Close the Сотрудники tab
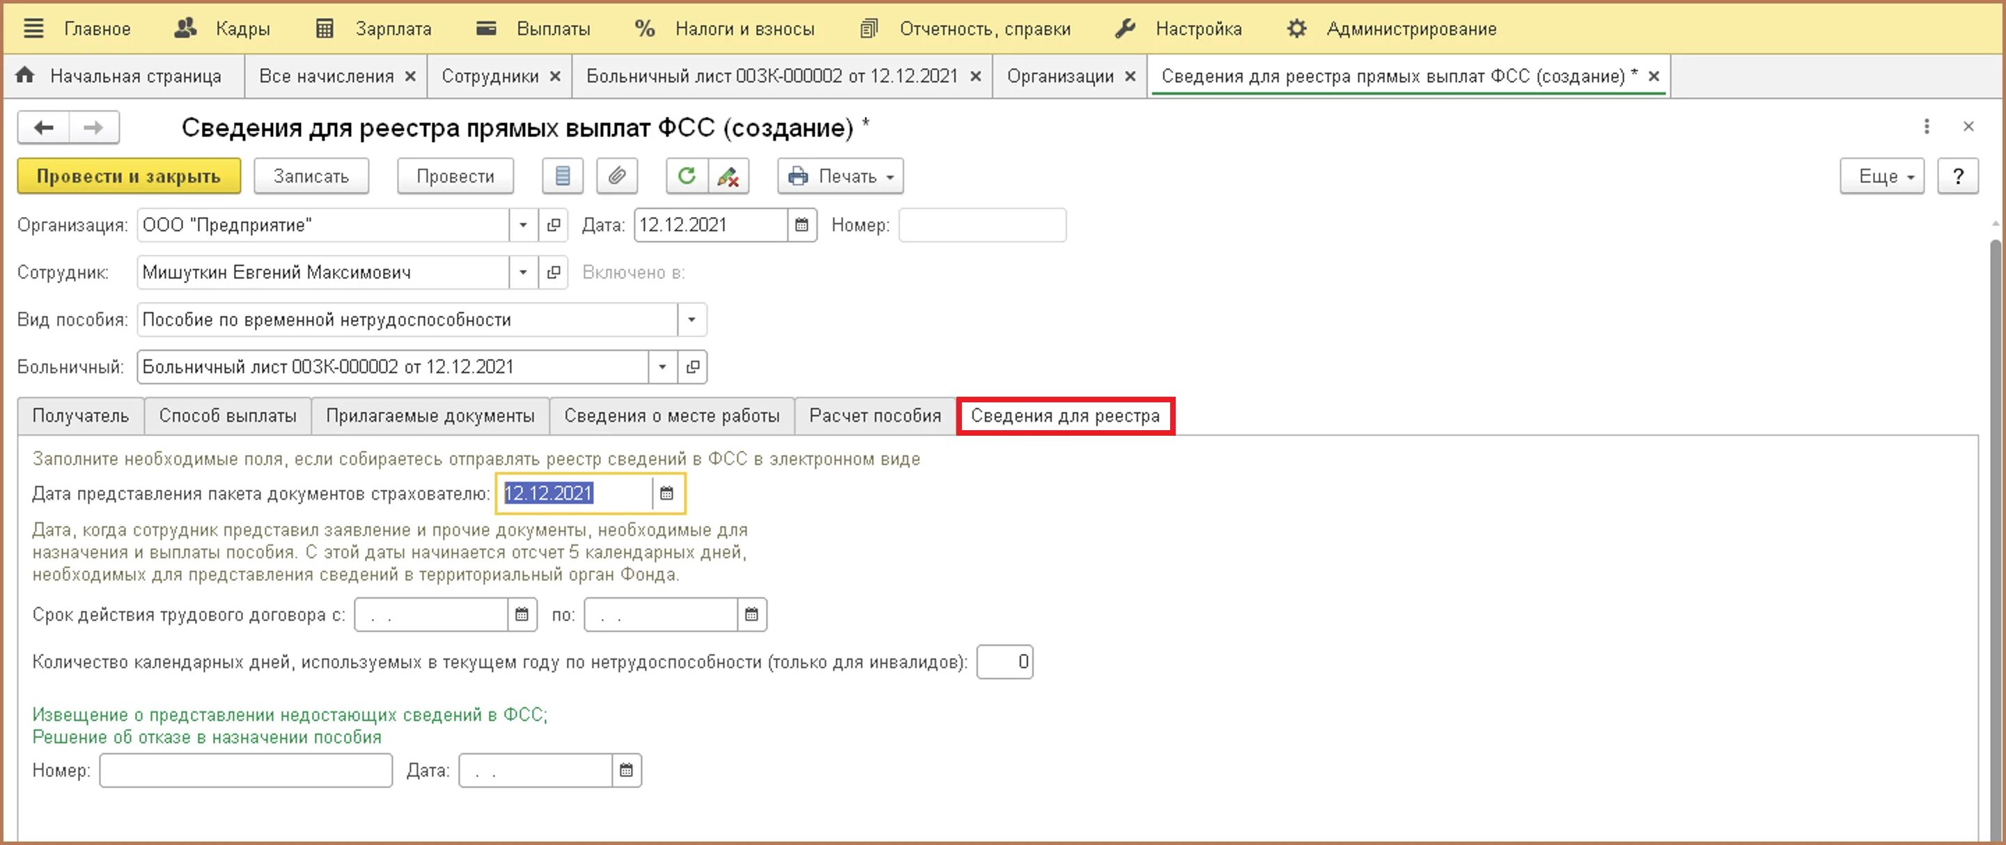This screenshot has height=845, width=2006. pos(555,77)
